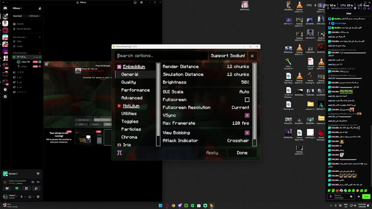The width and height of the screenshot is (372, 209).
Task: Select シャリー voice channel
Action: point(27,92)
